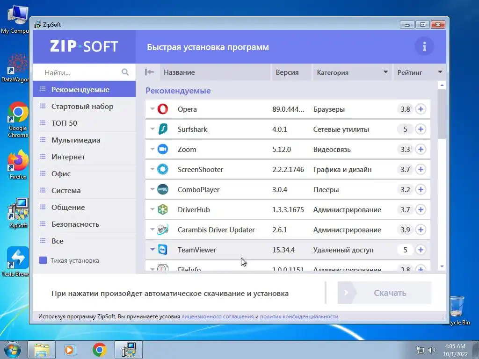The height and width of the screenshot is (359, 479).
Task: Click the ZIP·SOFT logo
Action: point(84,46)
